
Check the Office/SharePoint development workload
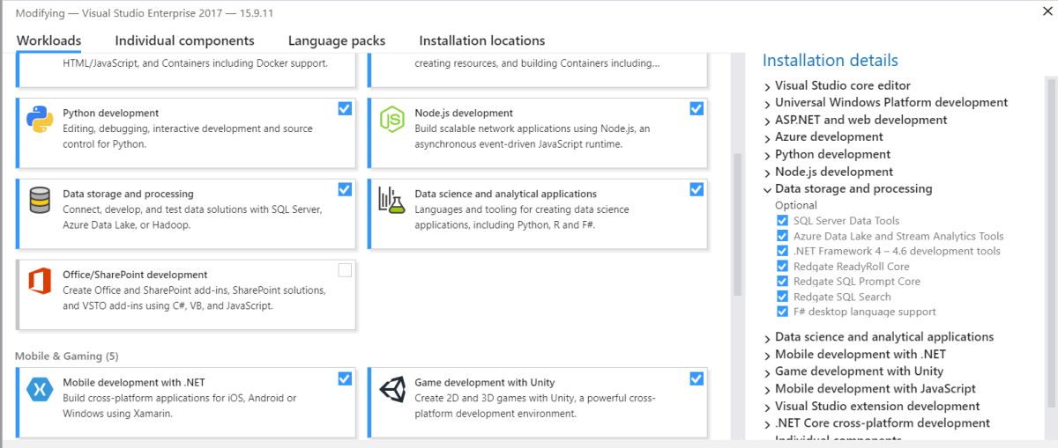tap(345, 270)
